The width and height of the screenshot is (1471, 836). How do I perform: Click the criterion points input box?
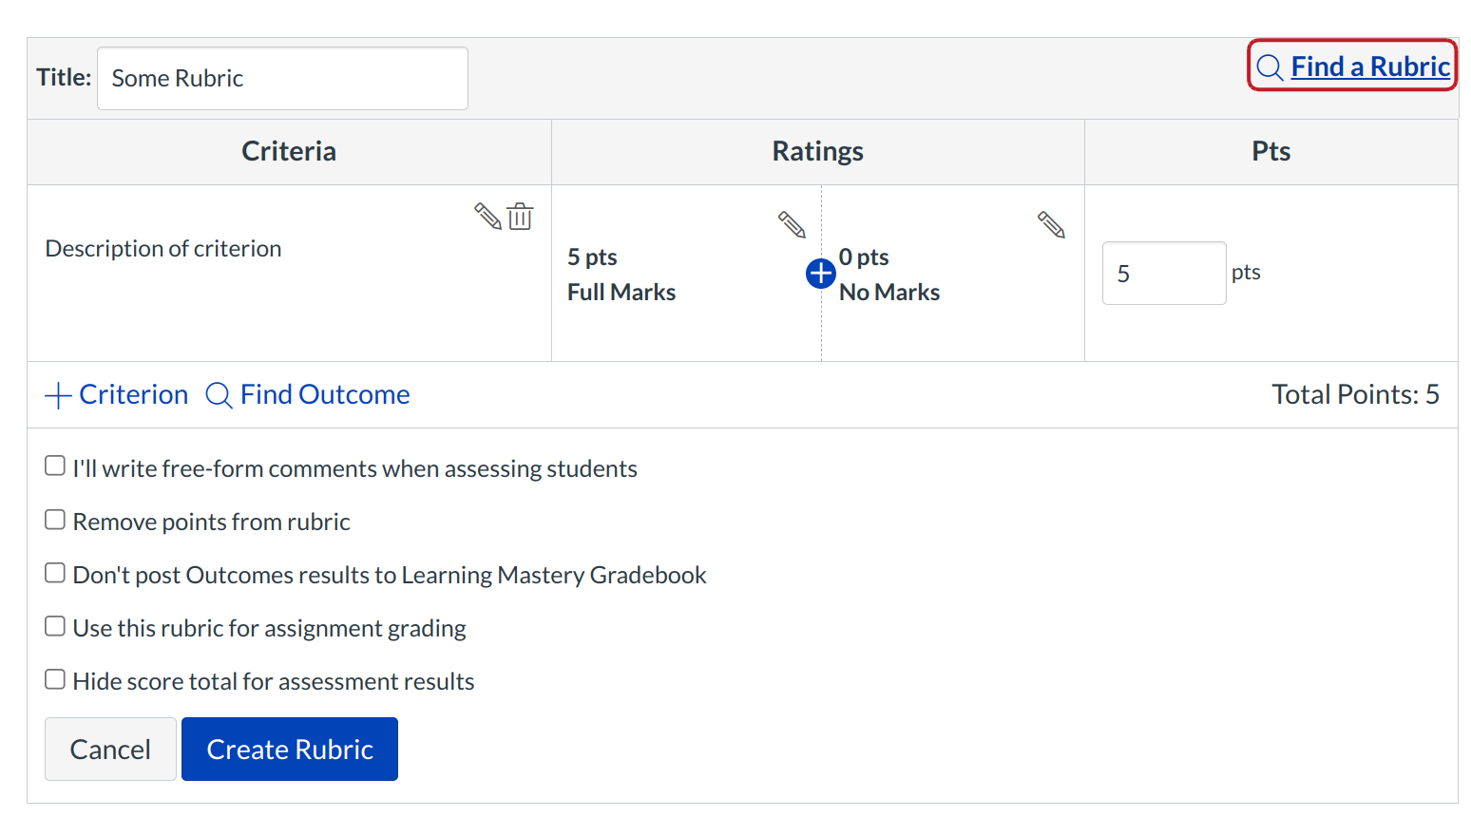pos(1163,274)
